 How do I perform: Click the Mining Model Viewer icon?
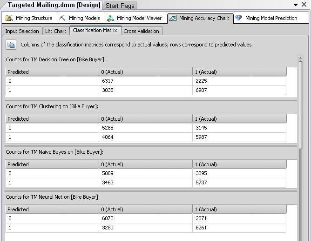click(110, 18)
